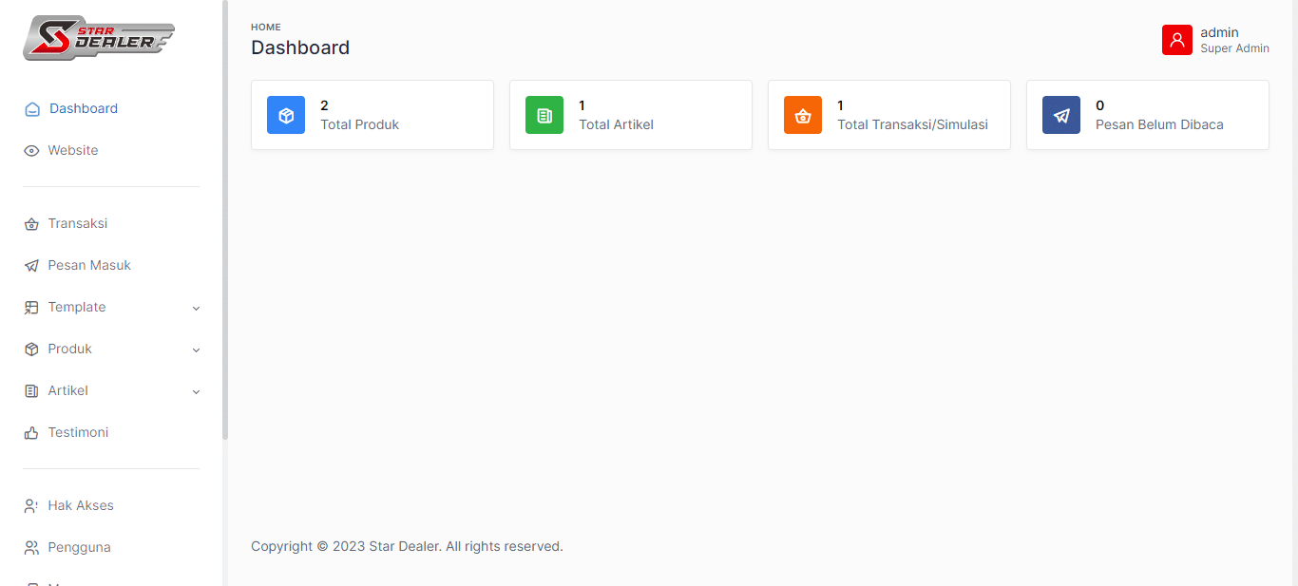Viewport: 1298px width, 586px height.
Task: Click the orange Total Transaksi basket icon
Action: tap(803, 115)
